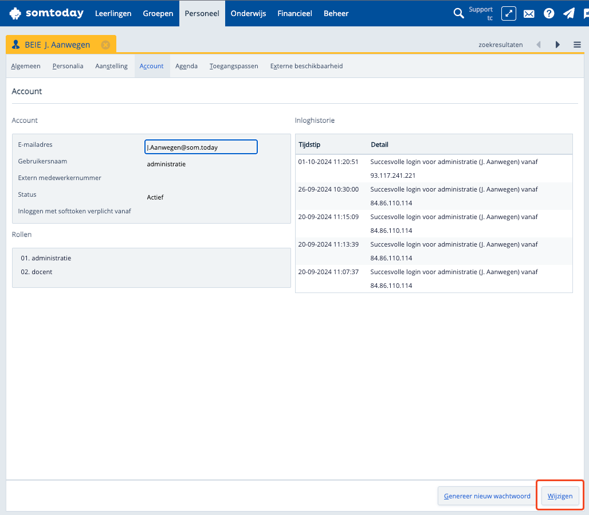The width and height of the screenshot is (589, 515).
Task: Open messages via the envelope icon
Action: point(529,14)
